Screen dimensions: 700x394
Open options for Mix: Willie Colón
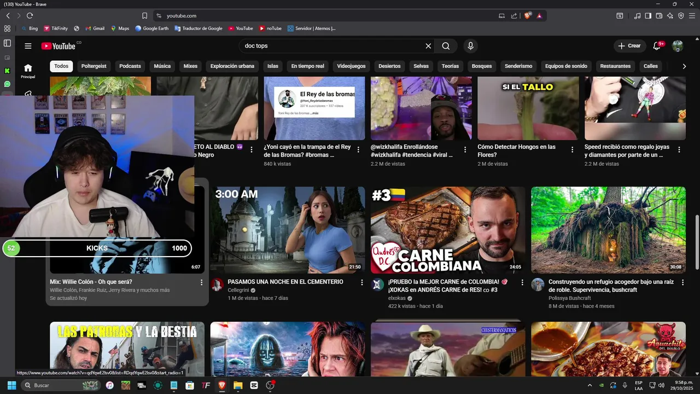click(x=201, y=282)
